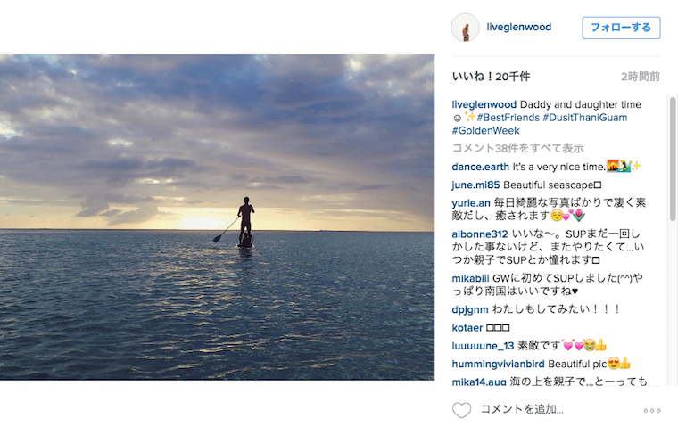Click the comment input field

558,409
